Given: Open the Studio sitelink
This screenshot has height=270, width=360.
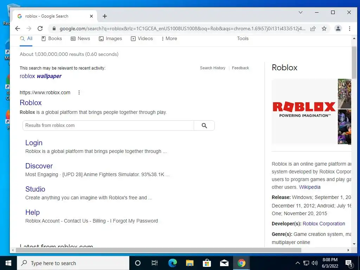Looking at the screenshot, I should click(35, 189).
